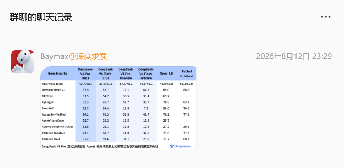The width and height of the screenshot is (344, 168).
Task: Open the benchmark comparison table image
Action: (x=119, y=108)
